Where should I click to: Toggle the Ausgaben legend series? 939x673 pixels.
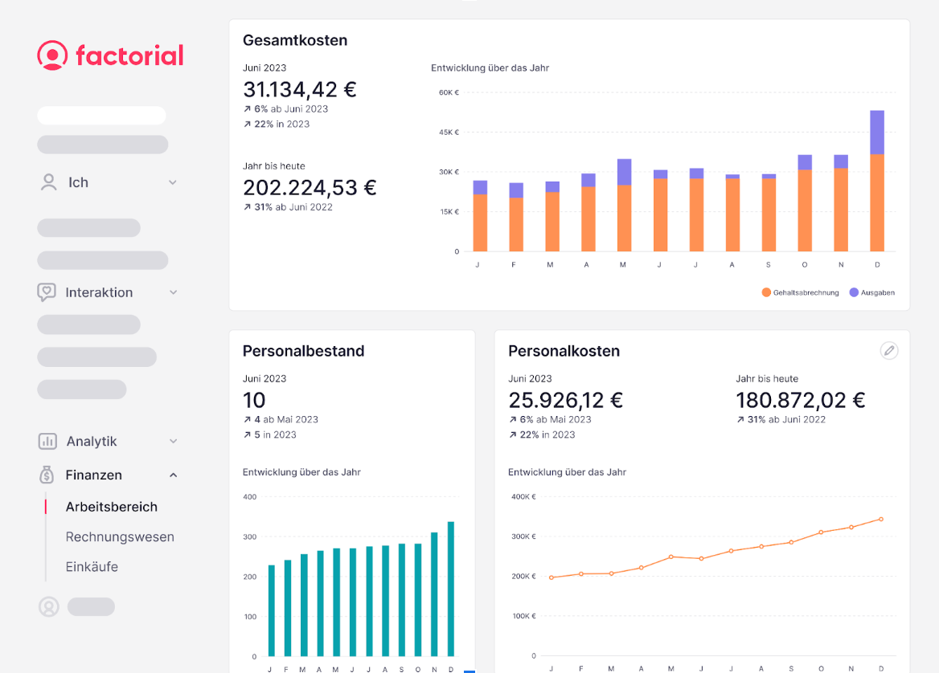tap(871, 293)
